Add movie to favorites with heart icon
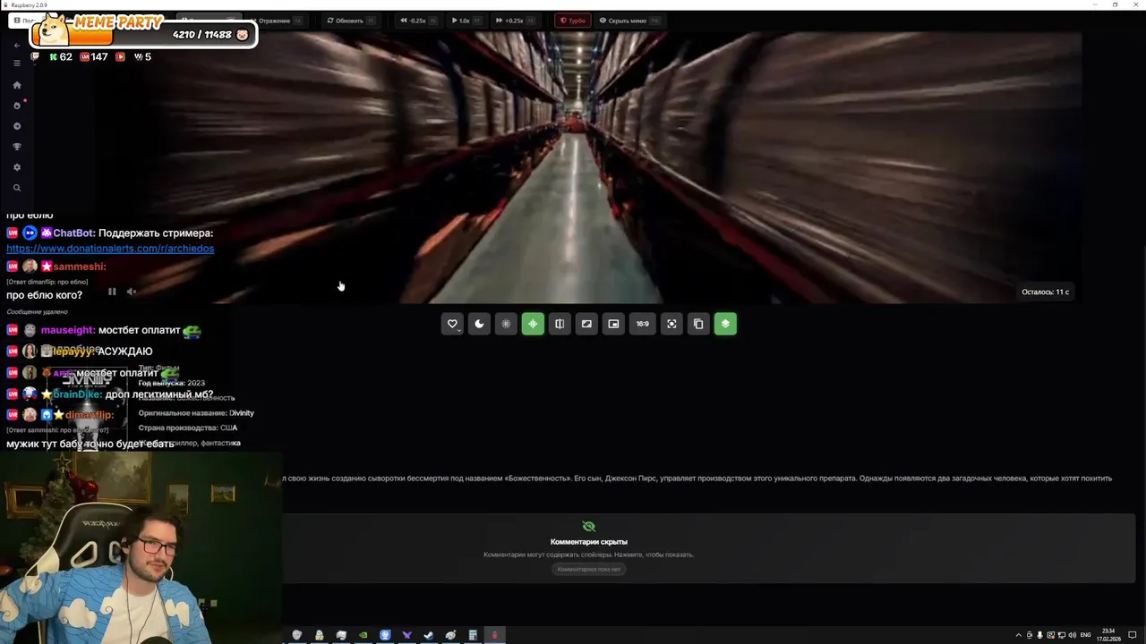 452,324
